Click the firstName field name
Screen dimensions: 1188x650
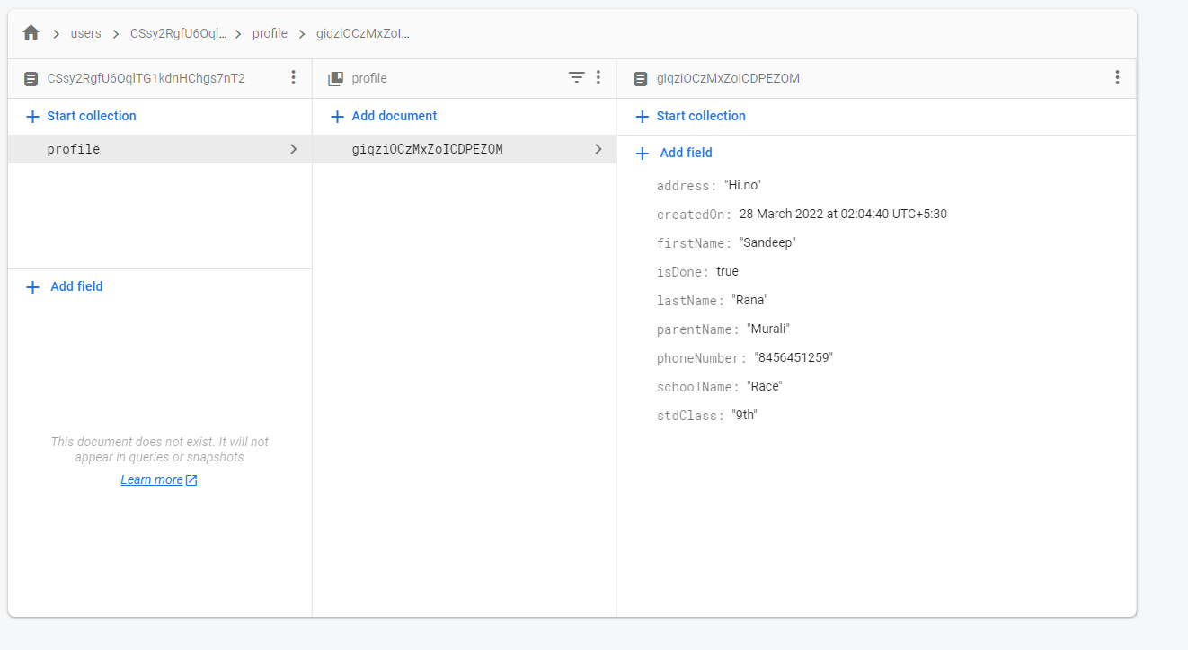pos(694,243)
